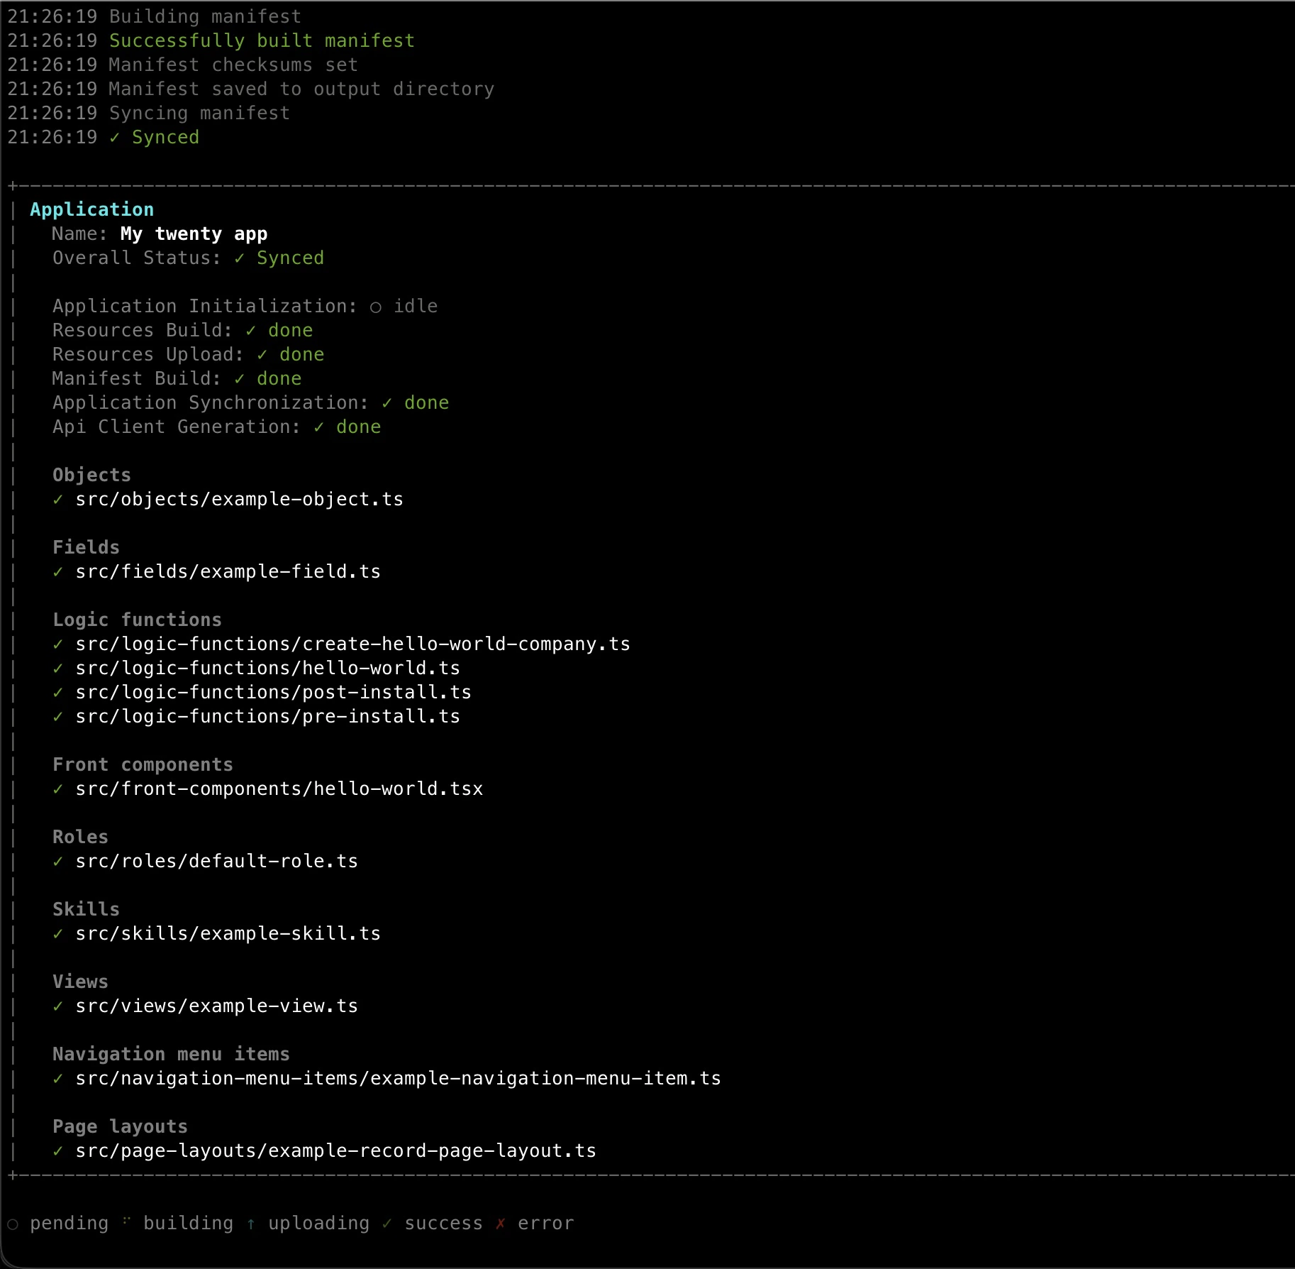This screenshot has width=1295, height=1269.
Task: Click the building icon in the status legend
Action: (126, 1223)
